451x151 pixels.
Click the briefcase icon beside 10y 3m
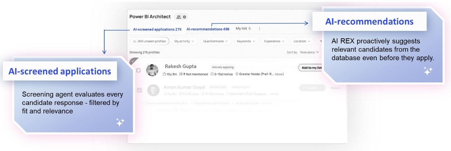[164, 74]
